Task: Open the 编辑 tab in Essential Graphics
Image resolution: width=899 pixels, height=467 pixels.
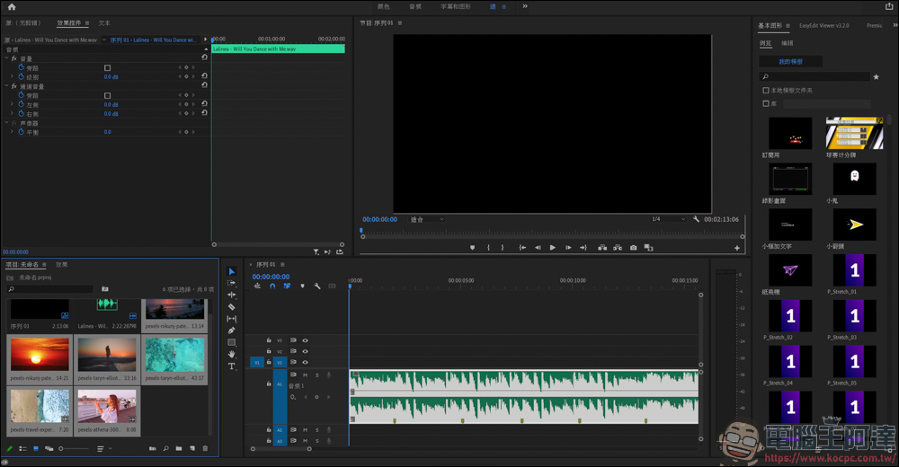Action: [788, 43]
